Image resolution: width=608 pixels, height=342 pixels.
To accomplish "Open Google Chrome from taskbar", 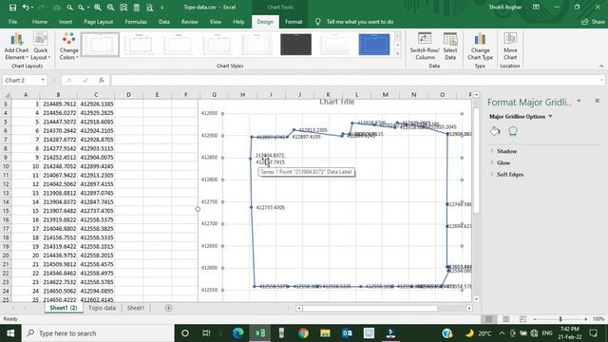I will 304,333.
